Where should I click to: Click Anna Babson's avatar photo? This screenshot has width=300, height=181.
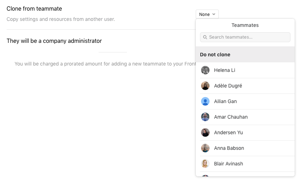[x=205, y=148]
